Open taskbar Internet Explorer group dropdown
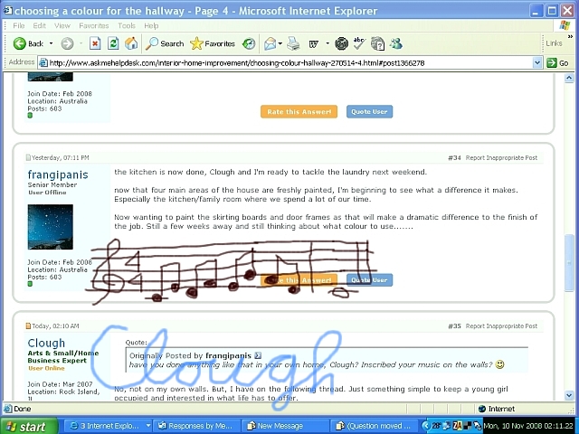Image resolution: width=579 pixels, height=434 pixels. 148,426
